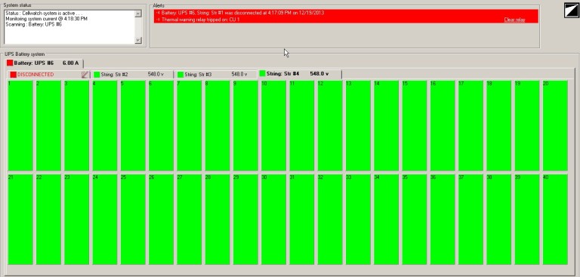Click the edit icon on the DISCONNECTED tab
This screenshot has width=580, height=277.
tap(85, 74)
